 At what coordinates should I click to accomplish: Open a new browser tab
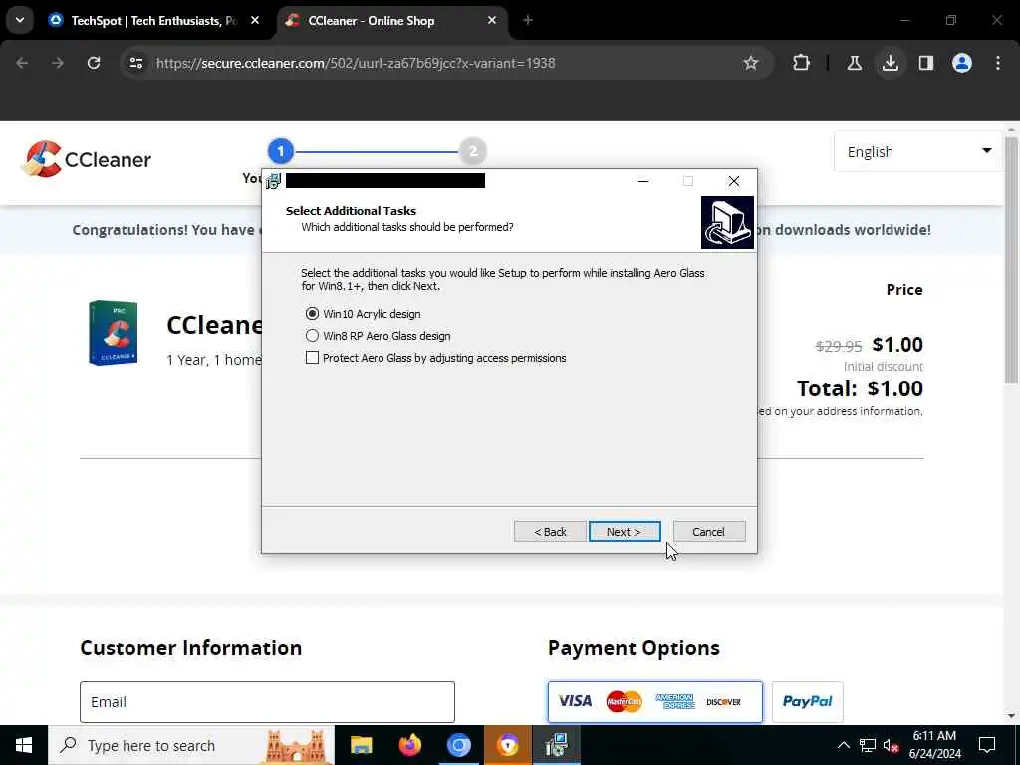click(528, 21)
